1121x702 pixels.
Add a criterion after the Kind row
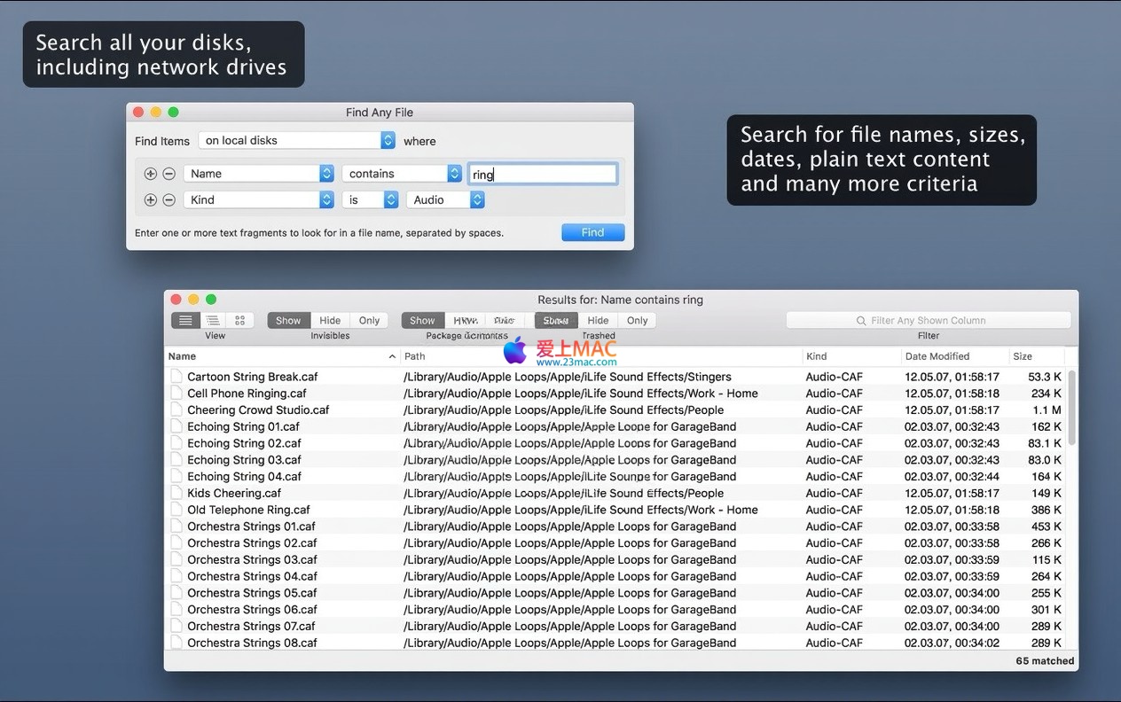point(150,200)
